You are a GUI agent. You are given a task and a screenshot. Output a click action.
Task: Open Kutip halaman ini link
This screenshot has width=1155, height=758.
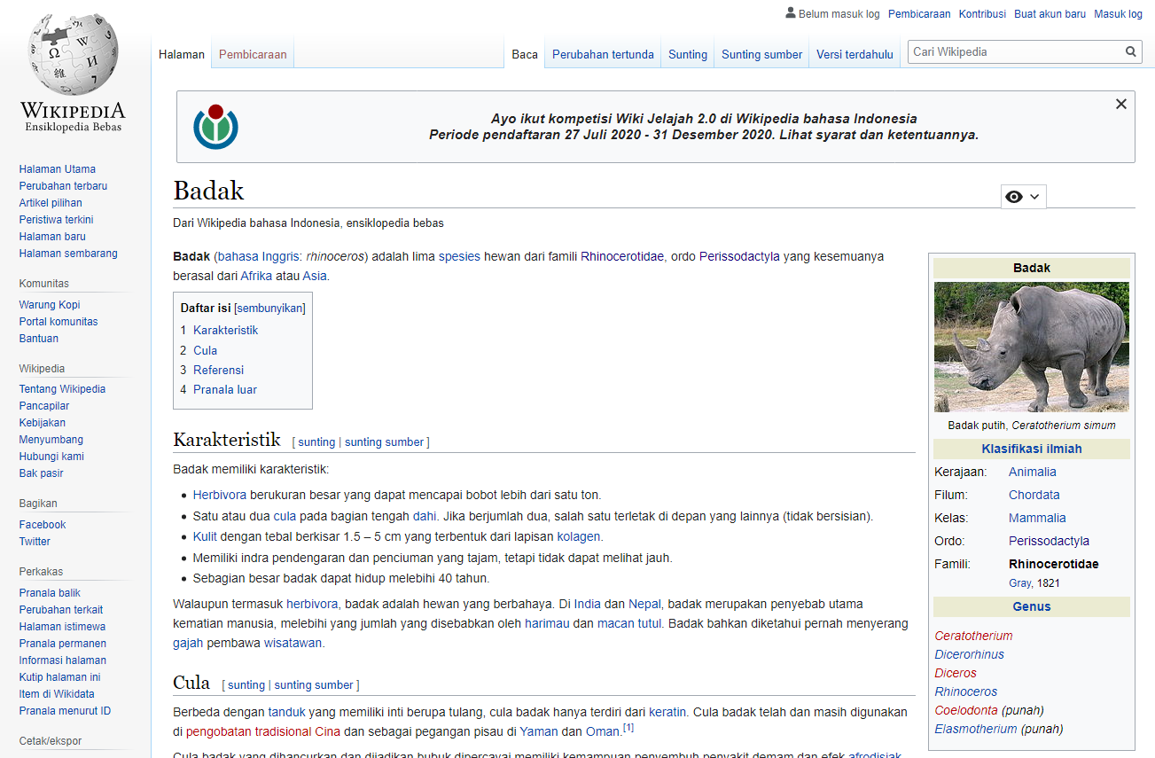pyautogui.click(x=59, y=677)
